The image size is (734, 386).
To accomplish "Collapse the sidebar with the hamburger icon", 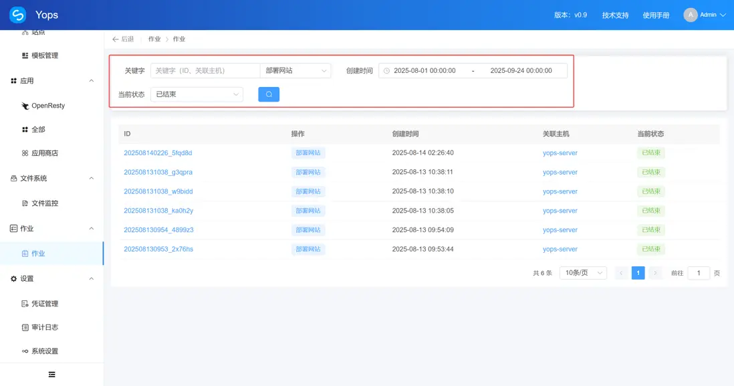I will click(51, 374).
